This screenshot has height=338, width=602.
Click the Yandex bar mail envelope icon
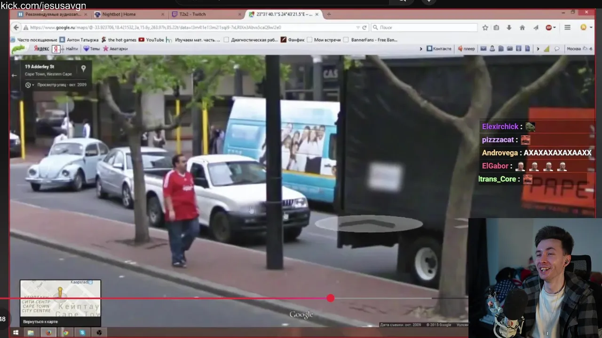tap(483, 49)
